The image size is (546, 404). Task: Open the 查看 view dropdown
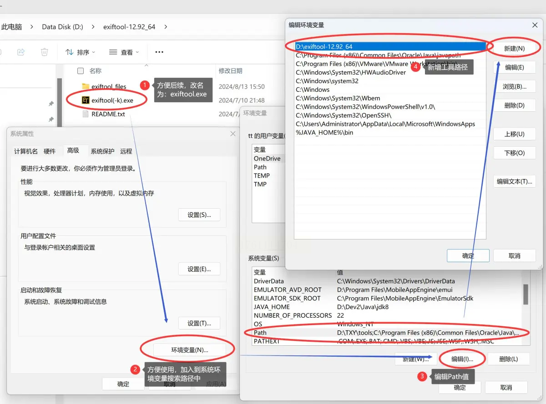pos(124,52)
